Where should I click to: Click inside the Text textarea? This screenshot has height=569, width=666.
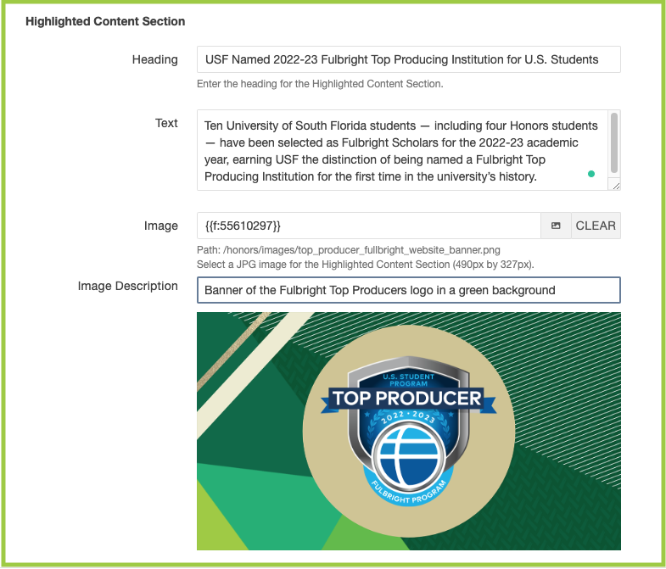tap(402, 150)
